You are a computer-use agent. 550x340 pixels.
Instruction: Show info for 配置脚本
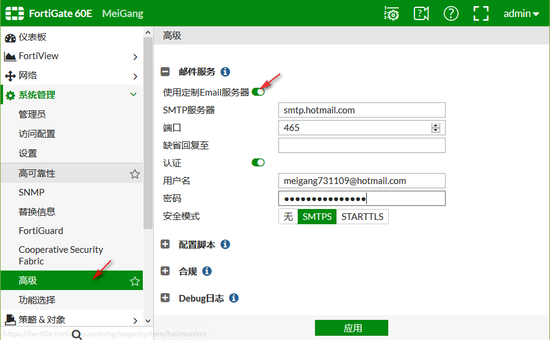coord(225,244)
